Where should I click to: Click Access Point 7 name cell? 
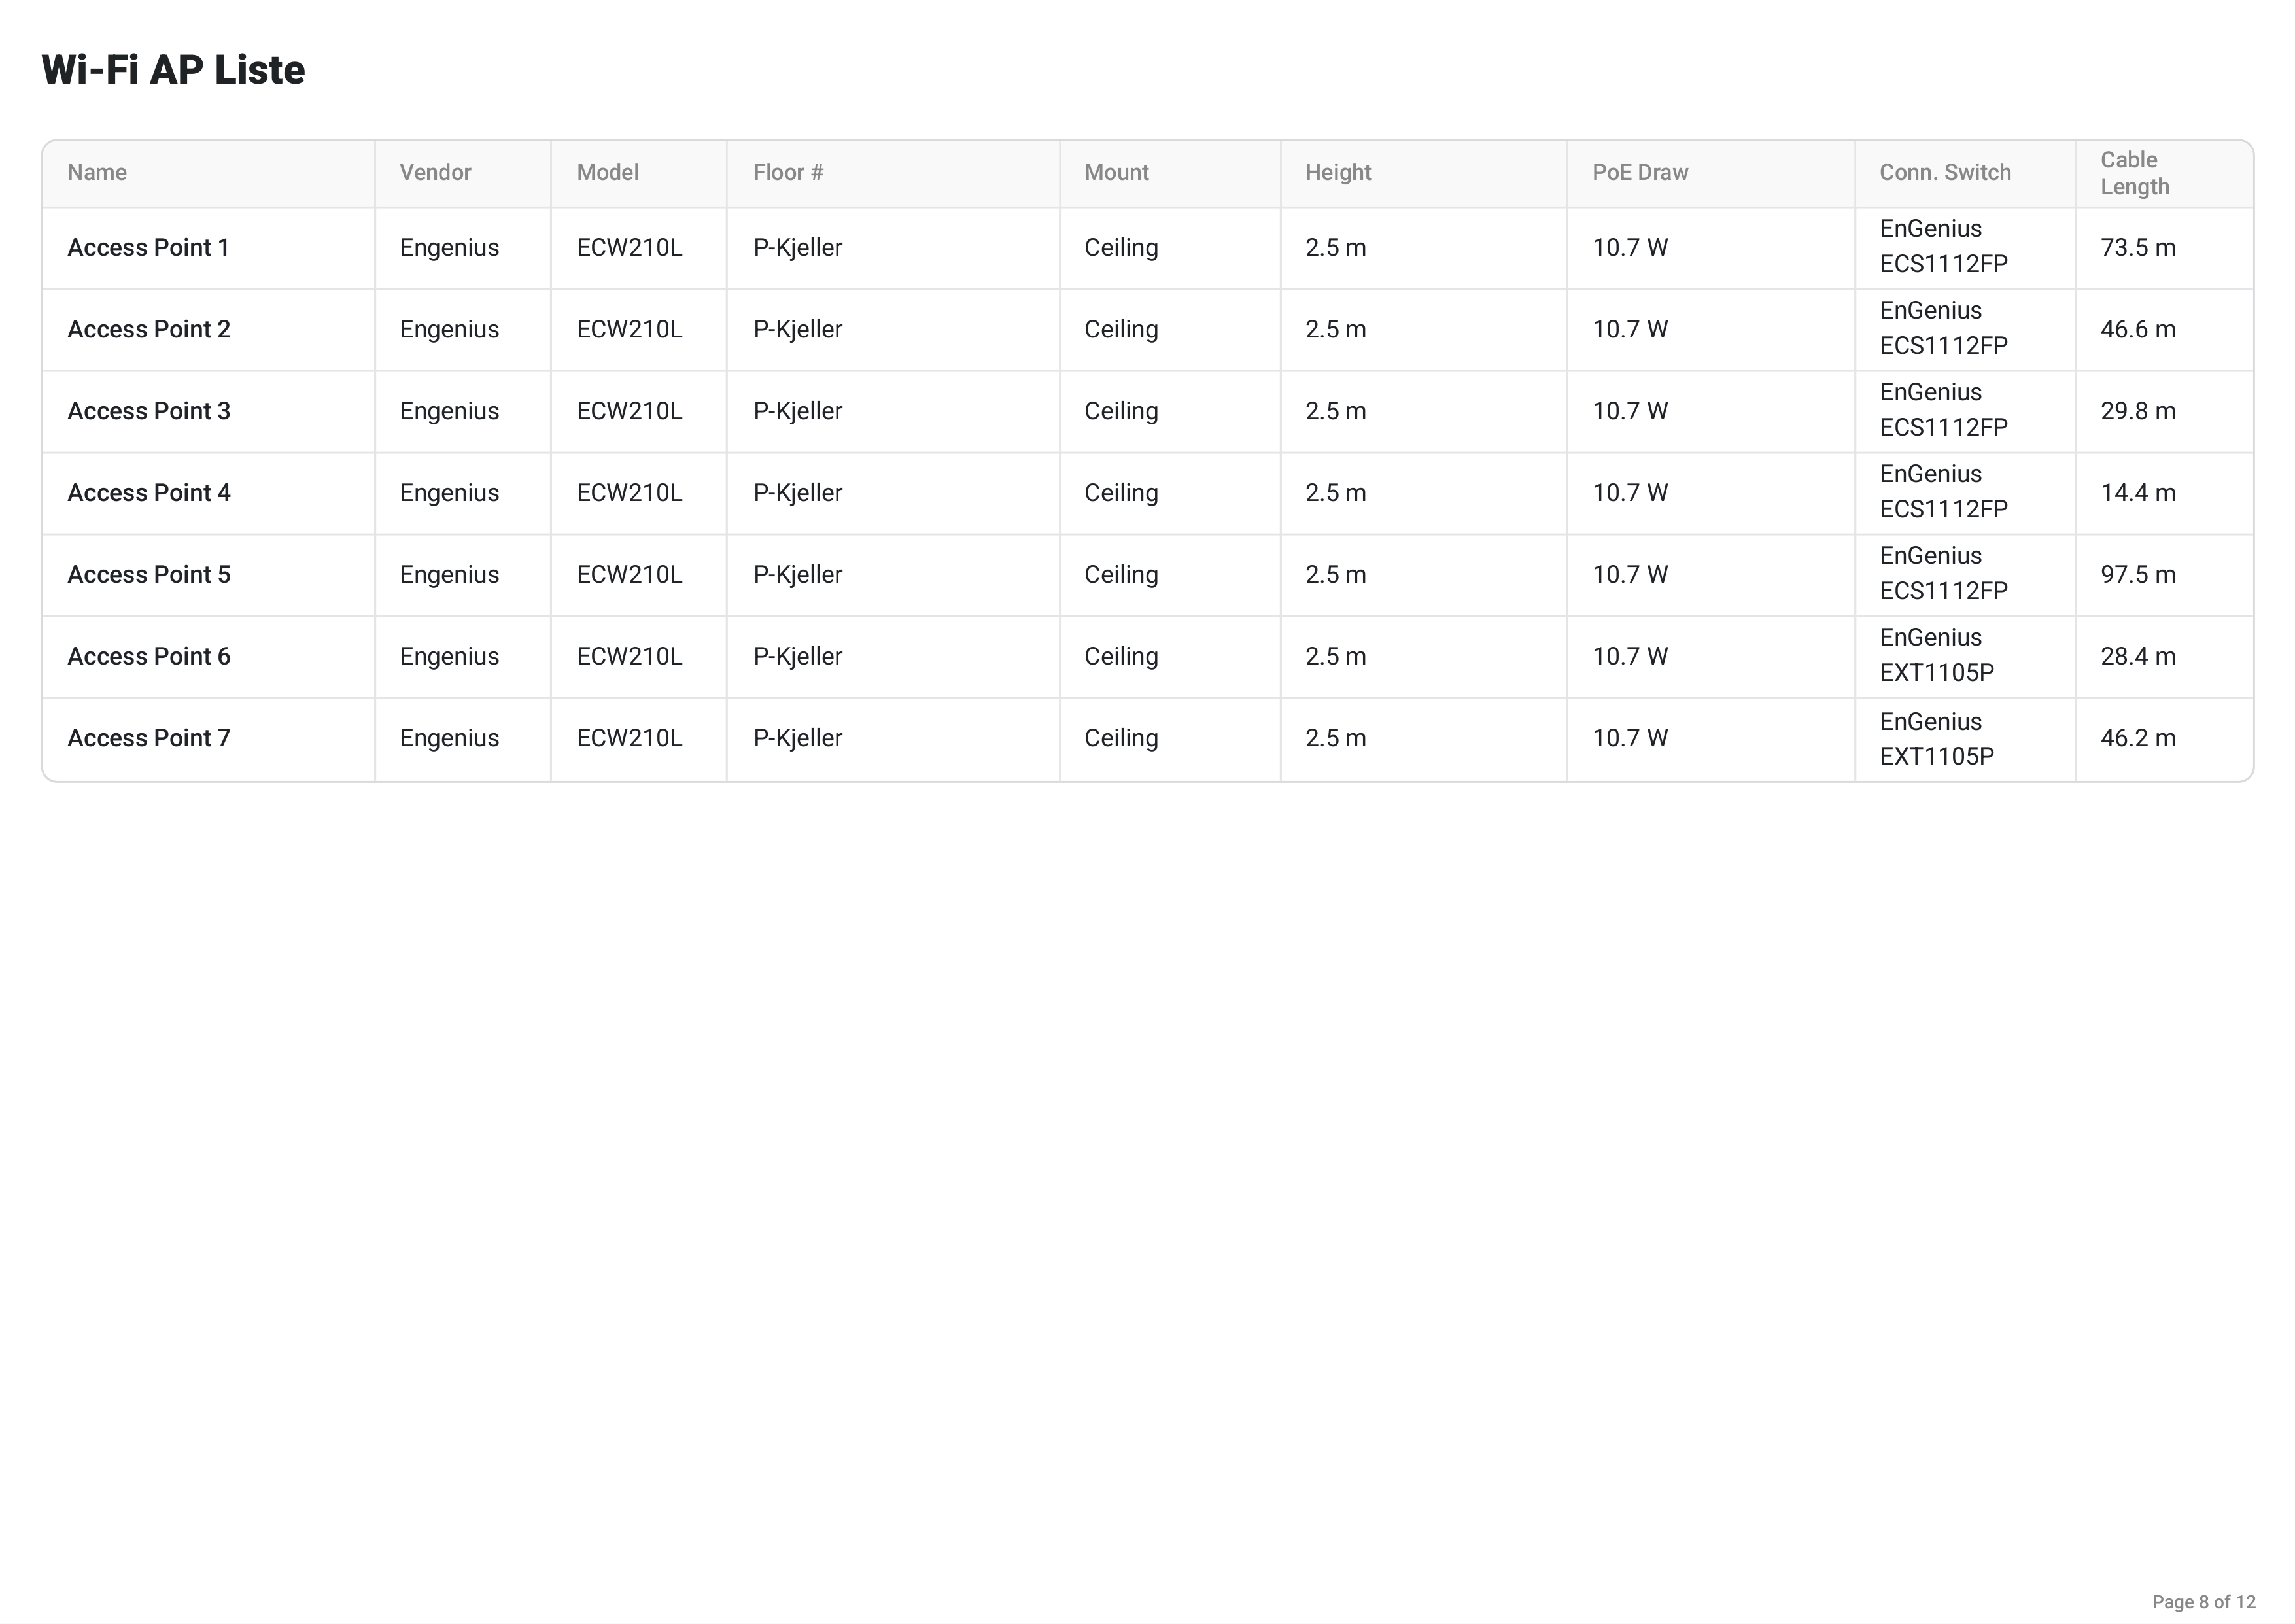pyautogui.click(x=149, y=738)
